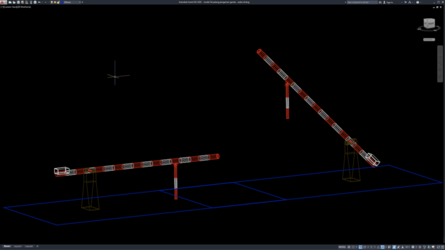Click the blue layer color swatch

[62, 2]
